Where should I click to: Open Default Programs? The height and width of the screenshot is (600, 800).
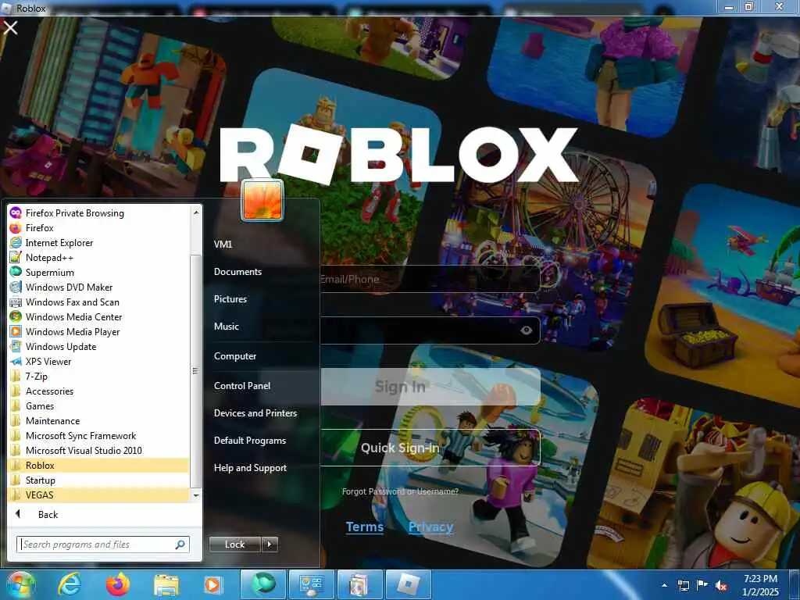(x=249, y=440)
